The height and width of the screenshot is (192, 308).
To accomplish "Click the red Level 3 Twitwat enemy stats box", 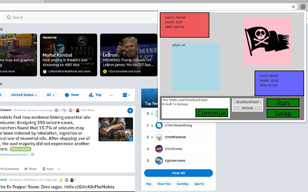I will point(184,25).
